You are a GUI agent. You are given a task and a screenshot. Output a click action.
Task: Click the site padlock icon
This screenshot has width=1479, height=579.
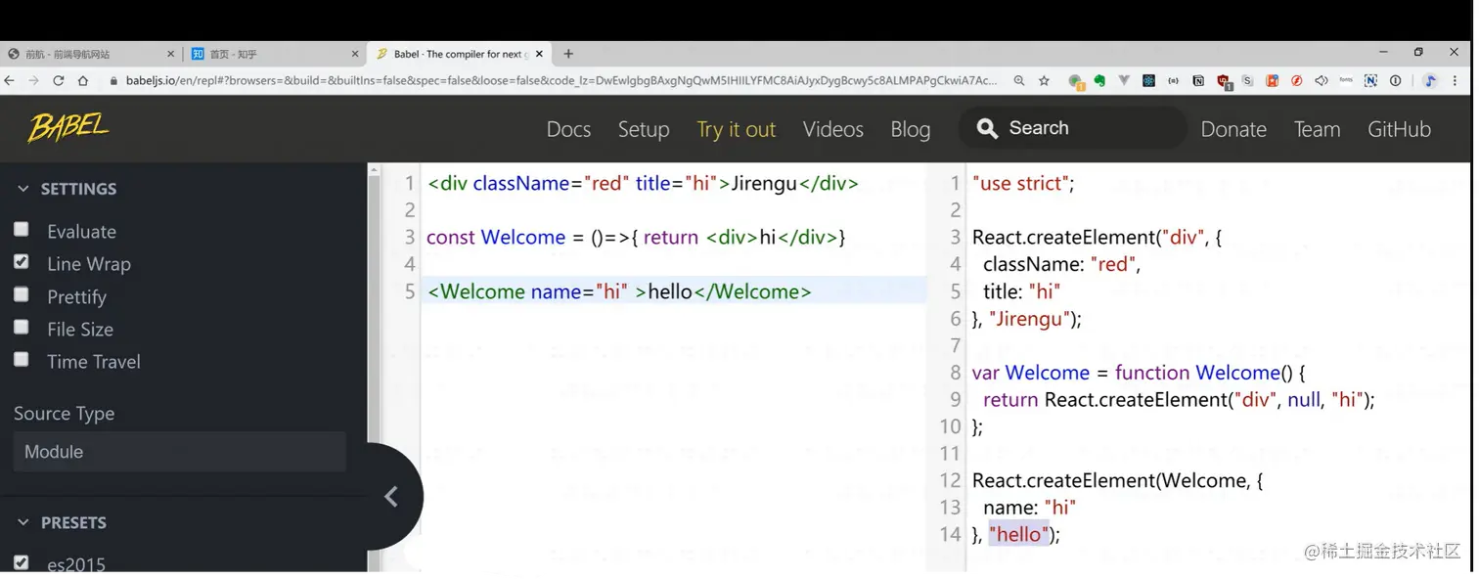pos(113,81)
